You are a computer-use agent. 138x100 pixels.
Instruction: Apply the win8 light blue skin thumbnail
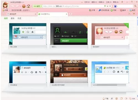coord(110,72)
